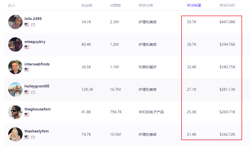
Task: Open the mail icon beside theshealyfam
Action: coord(33,137)
